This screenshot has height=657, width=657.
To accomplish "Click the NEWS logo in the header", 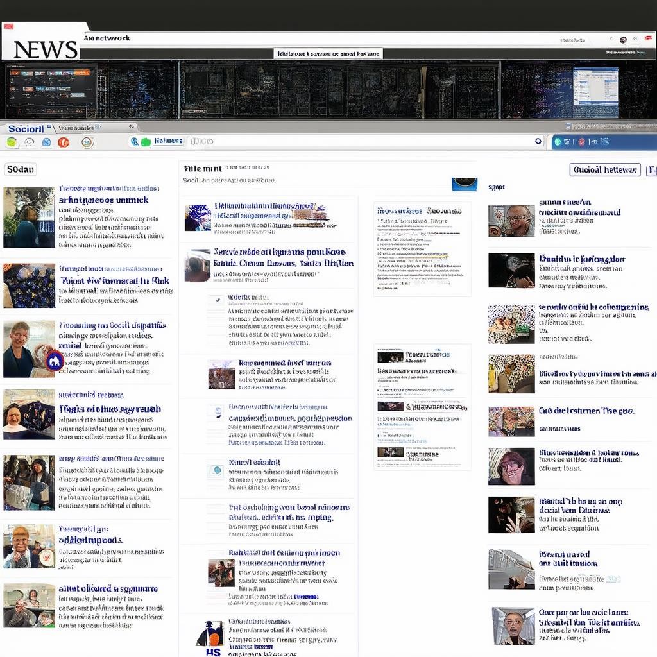I will 45,49.
